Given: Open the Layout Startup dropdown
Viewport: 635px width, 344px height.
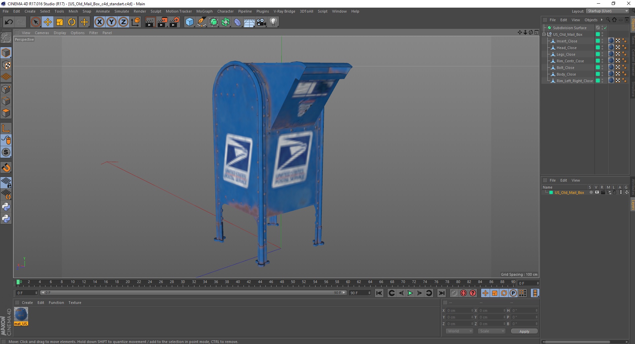Looking at the screenshot, I should click(607, 11).
